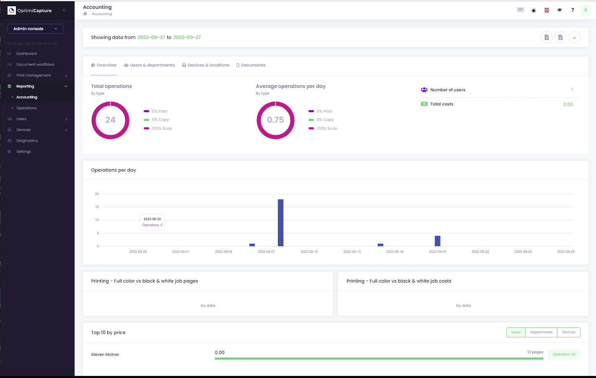
Task: Collapse the Reporting section chevron
Action: [66, 86]
